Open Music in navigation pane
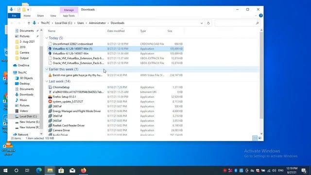The height and width of the screenshot is (175, 311). click(x=23, y=100)
